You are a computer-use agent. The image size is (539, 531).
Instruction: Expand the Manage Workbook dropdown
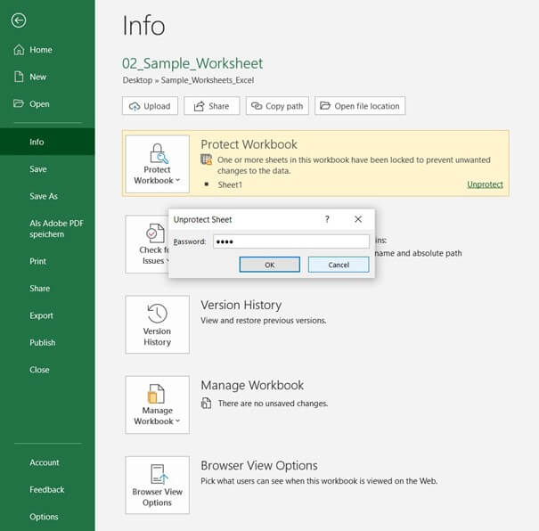(157, 404)
